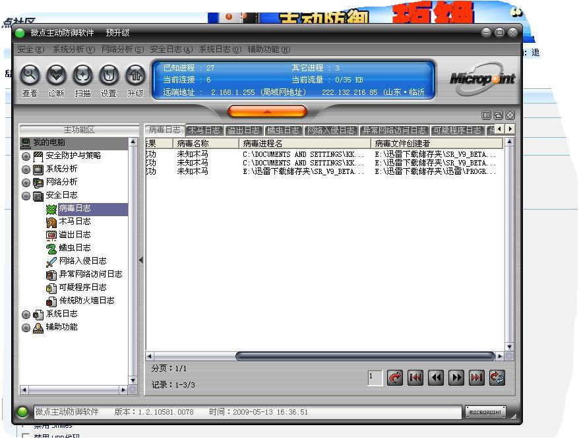Collapse the left sidebar with splitter arrow
This screenshot has width=579, height=439.
[141, 260]
